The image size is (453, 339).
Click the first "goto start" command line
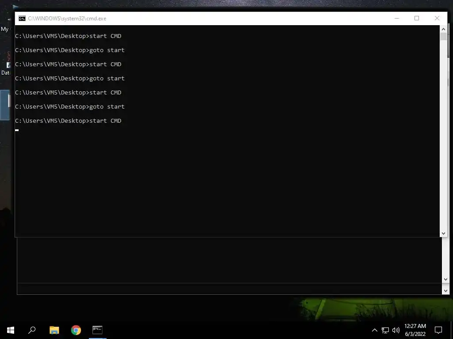click(70, 50)
